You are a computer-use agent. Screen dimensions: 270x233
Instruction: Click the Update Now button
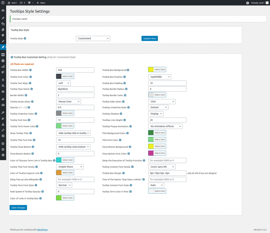150,38
